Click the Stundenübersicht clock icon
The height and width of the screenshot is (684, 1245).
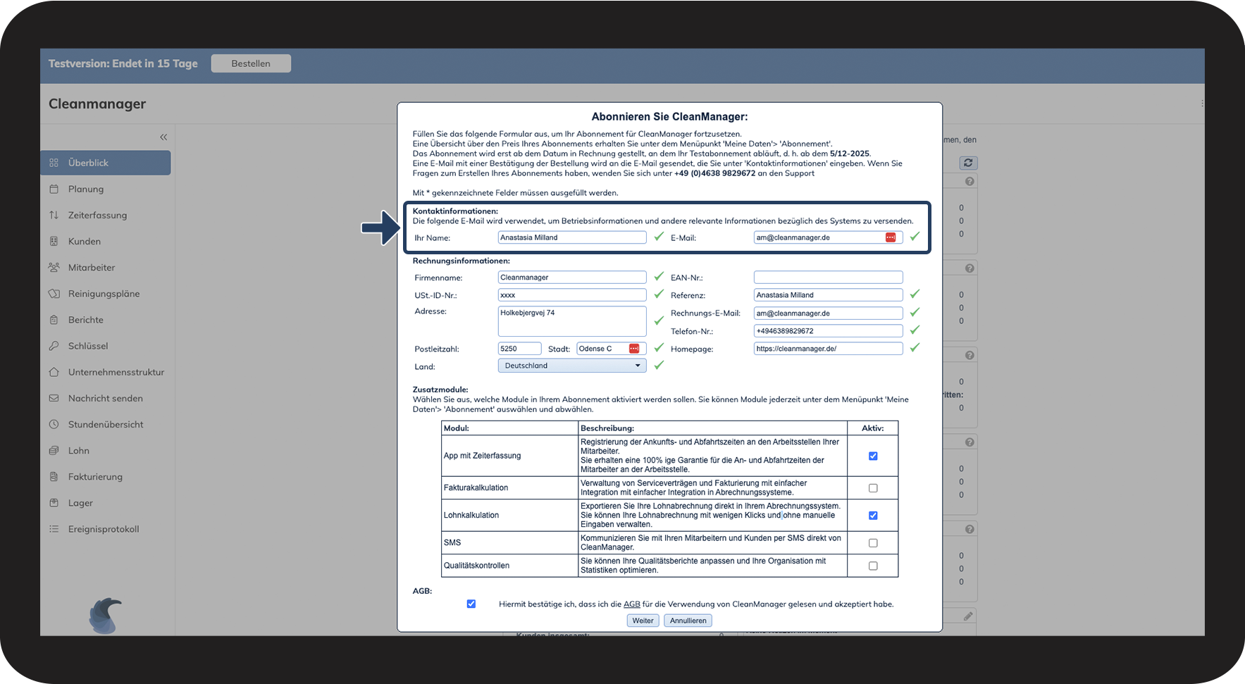tap(54, 424)
